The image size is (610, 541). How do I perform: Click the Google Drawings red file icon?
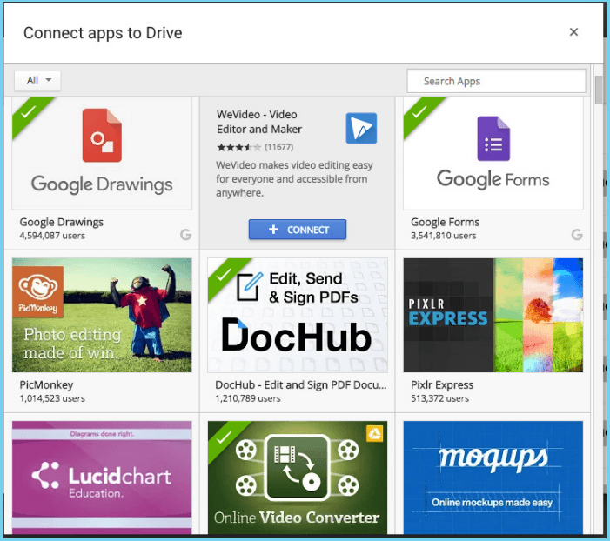coord(102,135)
